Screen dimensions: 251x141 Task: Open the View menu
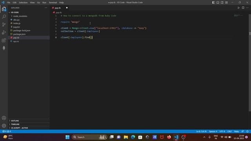tap(32, 2)
